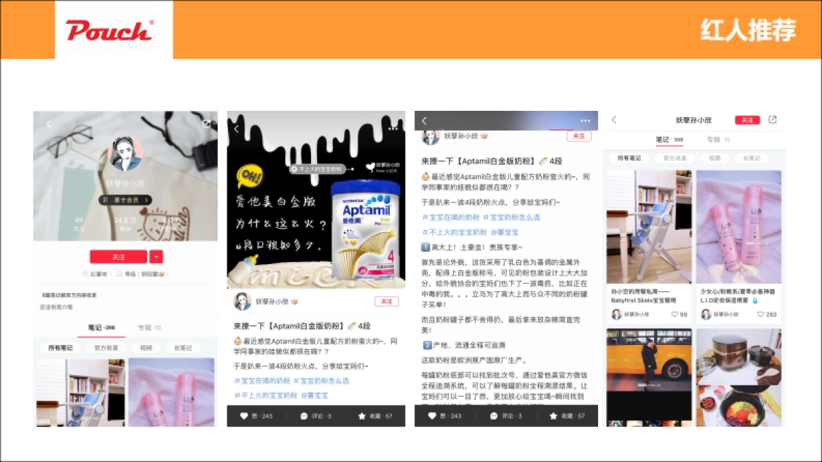This screenshot has height=462, width=822.
Task: Open the three-dot more menu on the note page
Action: [x=585, y=121]
